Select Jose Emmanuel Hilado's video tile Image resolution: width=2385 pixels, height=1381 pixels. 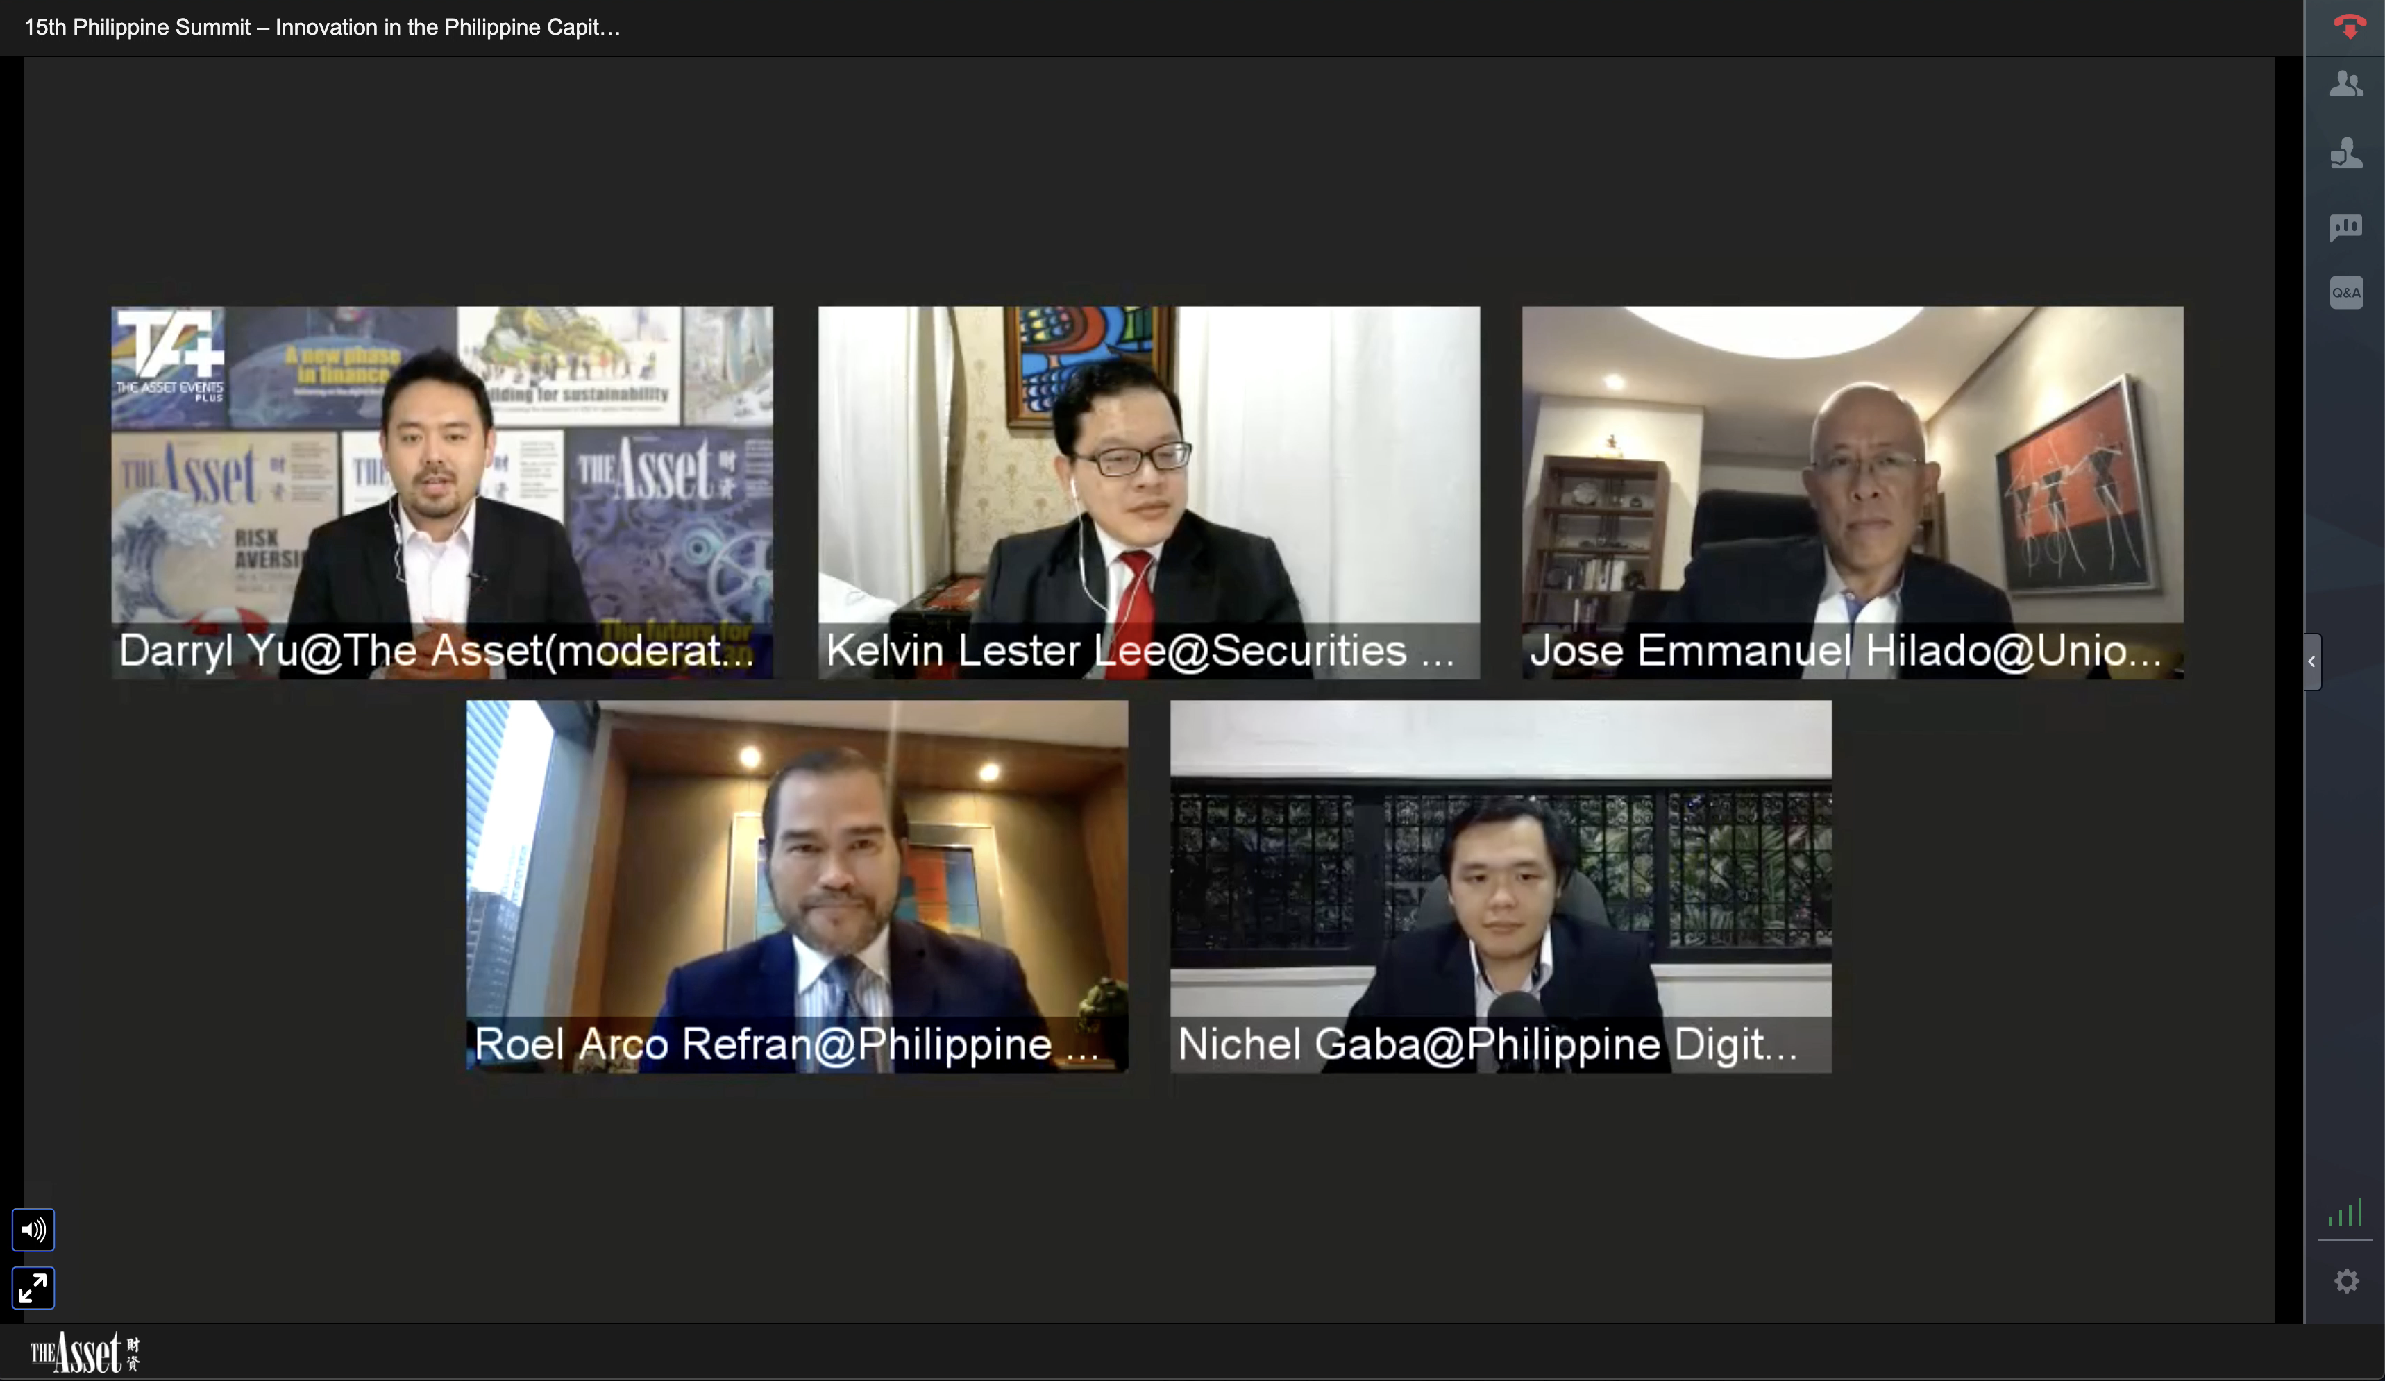[x=1853, y=492]
